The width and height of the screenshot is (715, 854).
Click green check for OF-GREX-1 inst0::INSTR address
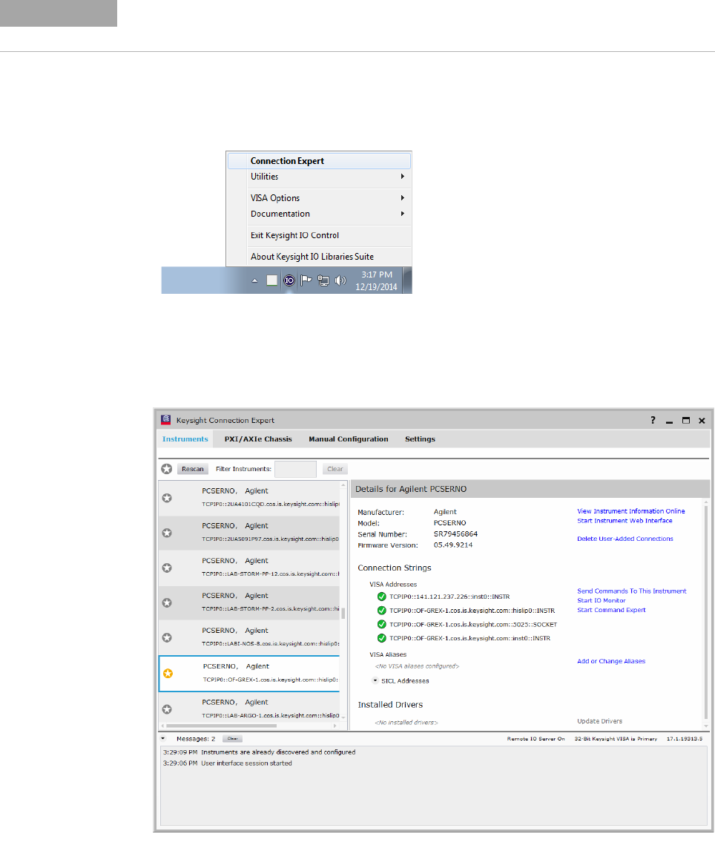[x=382, y=638]
